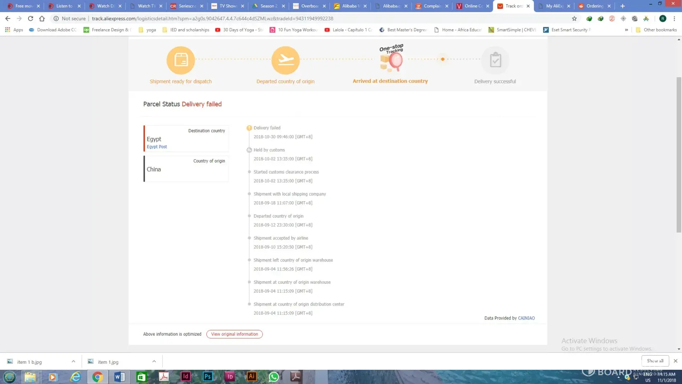Image resolution: width=682 pixels, height=384 pixels.
Task: Open the Egypt Post link
Action: click(x=157, y=147)
